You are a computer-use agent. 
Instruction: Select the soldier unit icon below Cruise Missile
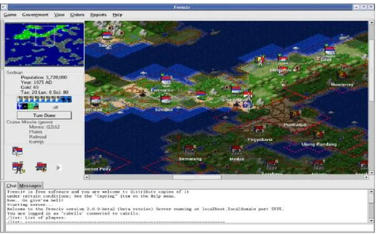pos(19,167)
